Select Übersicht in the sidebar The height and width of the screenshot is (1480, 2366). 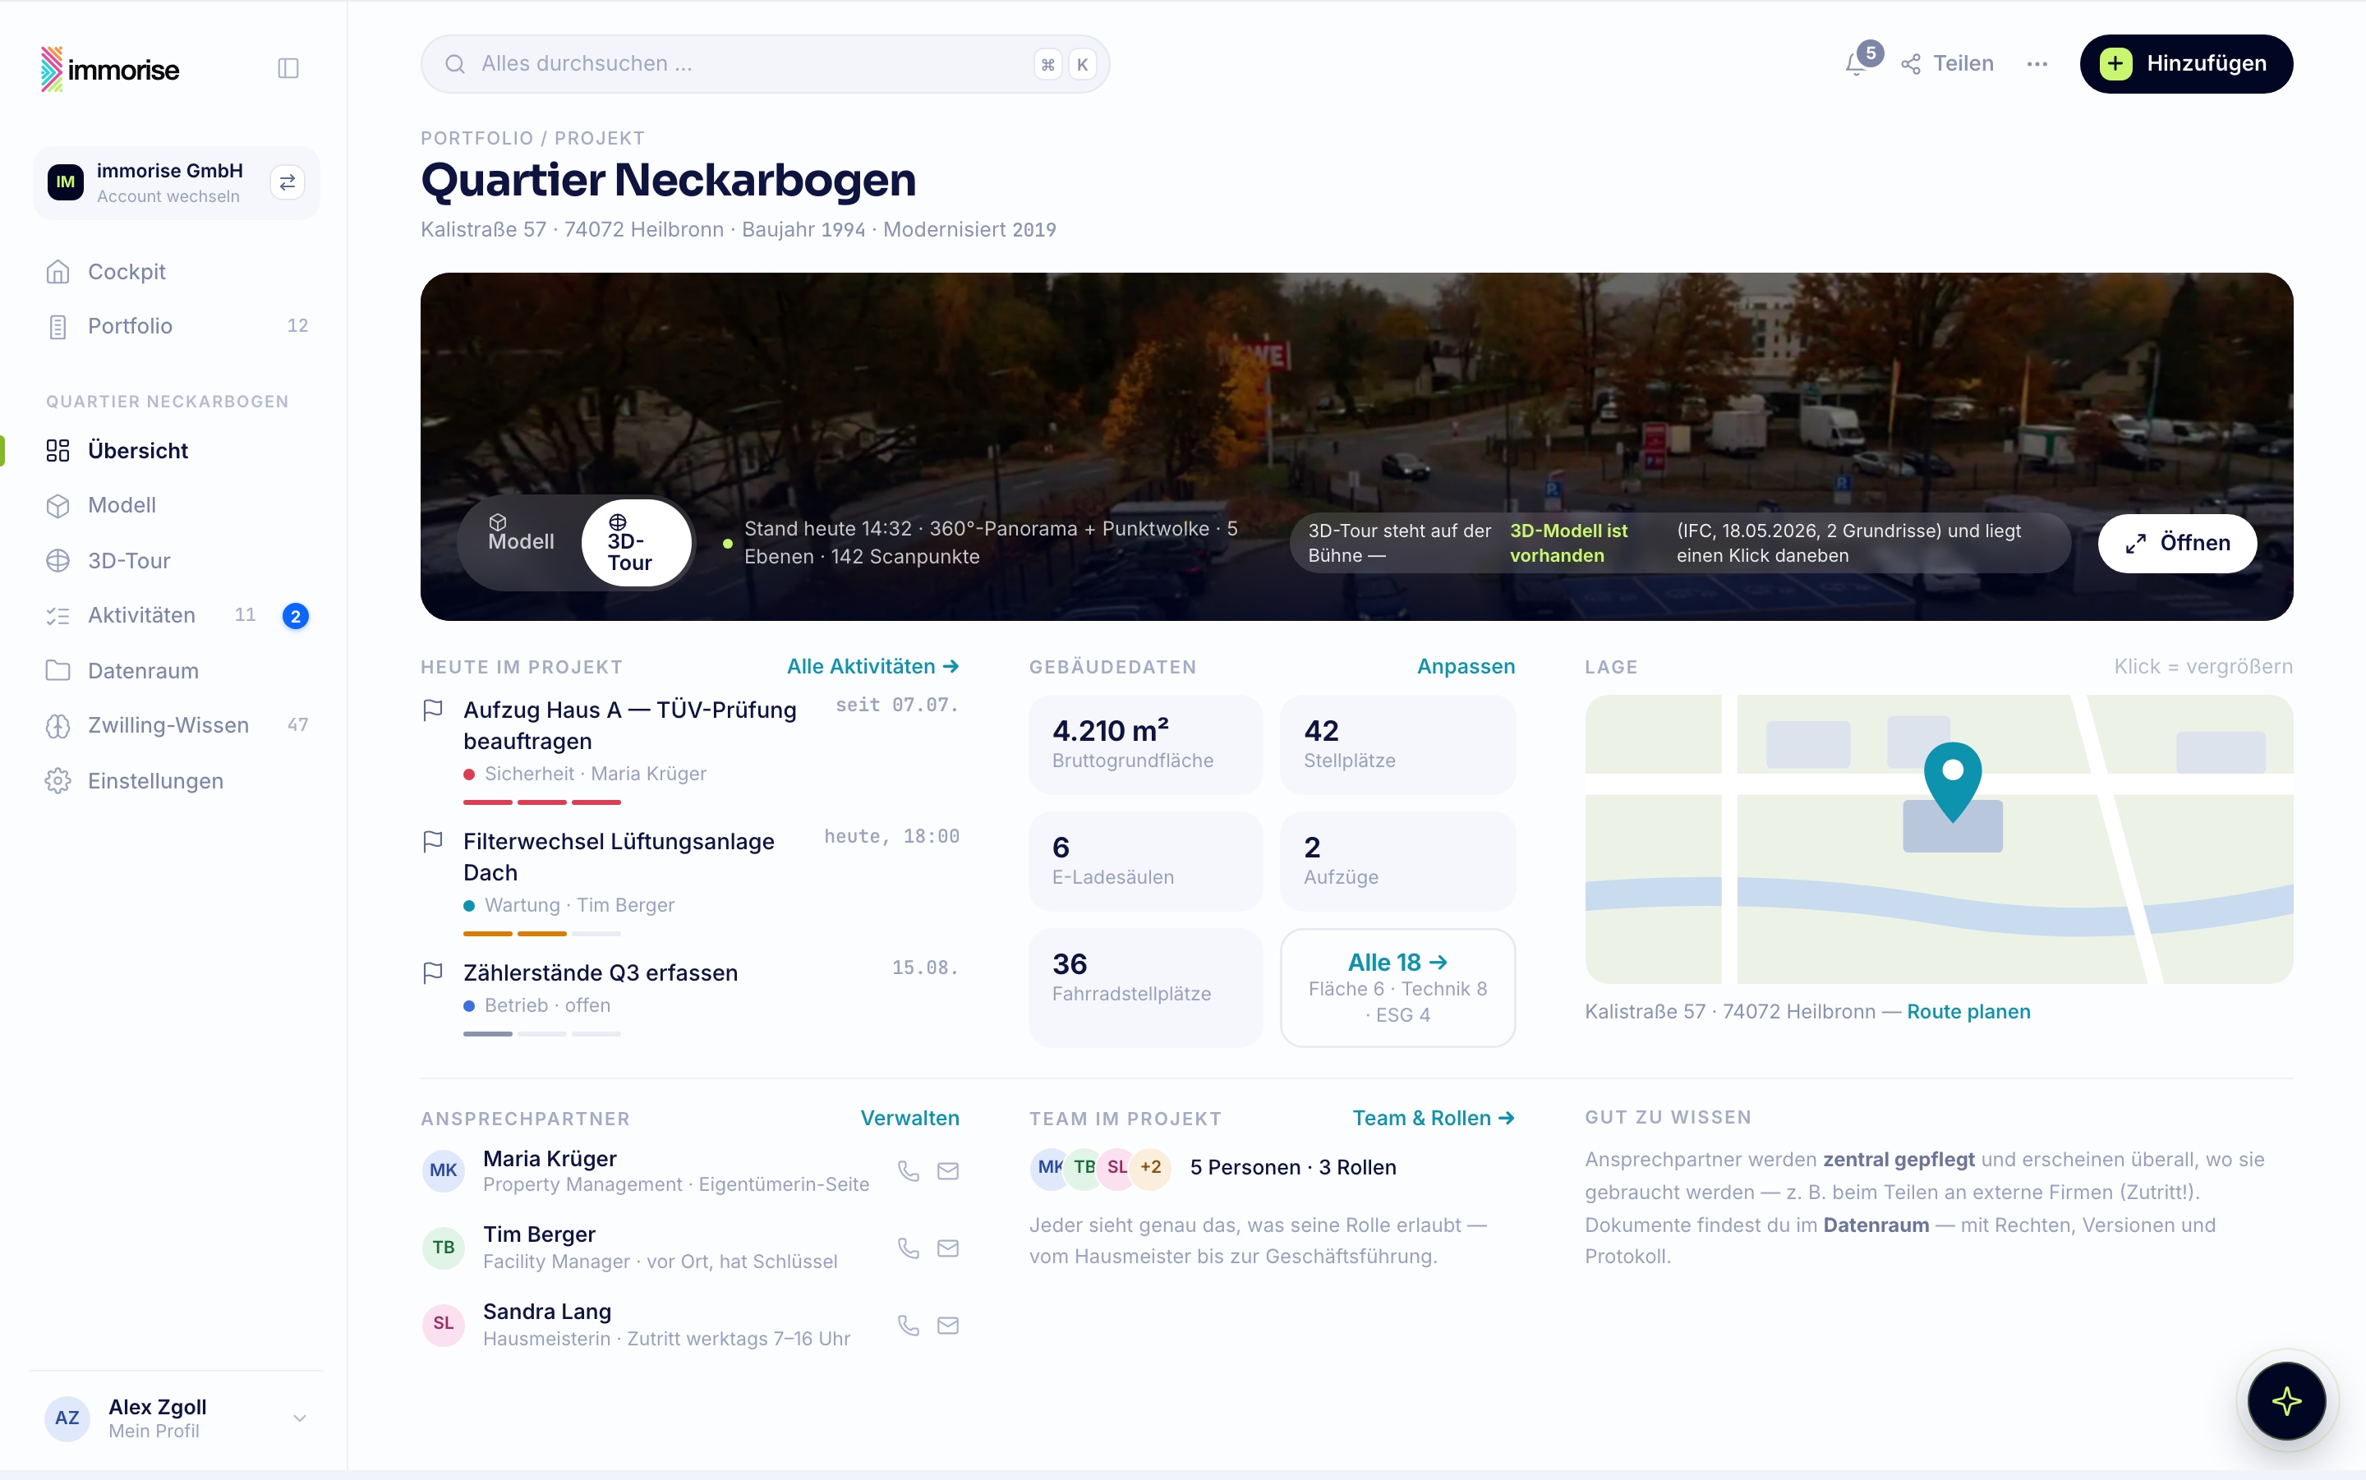176,450
